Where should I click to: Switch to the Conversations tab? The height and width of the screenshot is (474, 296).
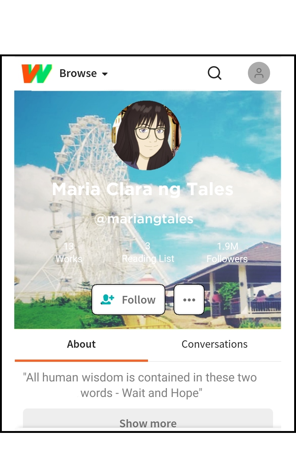(x=215, y=344)
